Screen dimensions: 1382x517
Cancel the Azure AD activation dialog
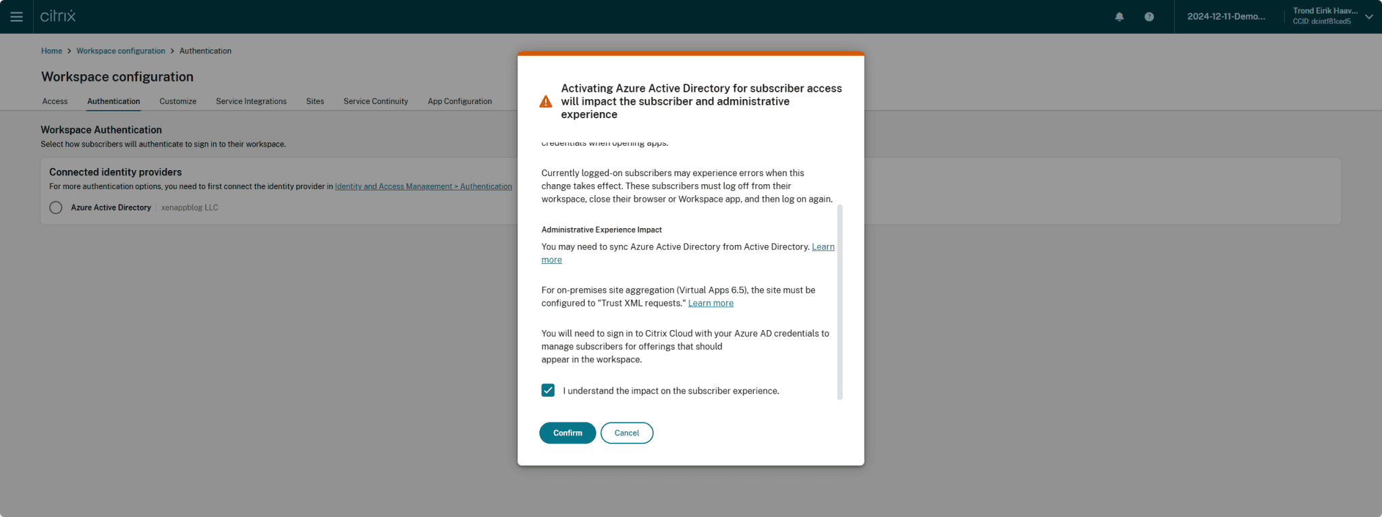(x=626, y=433)
